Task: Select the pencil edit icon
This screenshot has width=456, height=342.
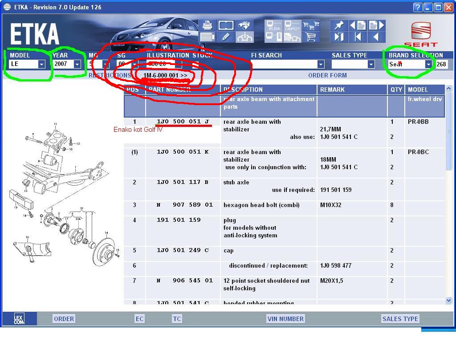Action: 226,37
